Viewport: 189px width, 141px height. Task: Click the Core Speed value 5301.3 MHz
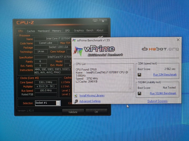pos(46,82)
